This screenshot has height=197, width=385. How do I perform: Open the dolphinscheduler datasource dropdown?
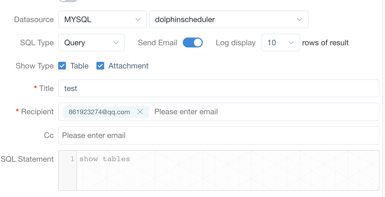tap(229, 19)
